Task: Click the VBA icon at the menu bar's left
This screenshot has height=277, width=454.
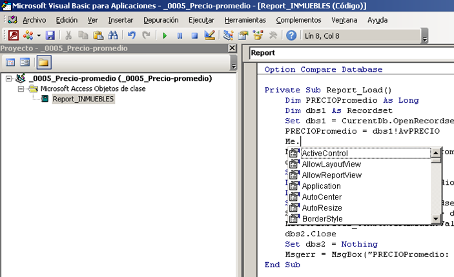Action: (13, 19)
